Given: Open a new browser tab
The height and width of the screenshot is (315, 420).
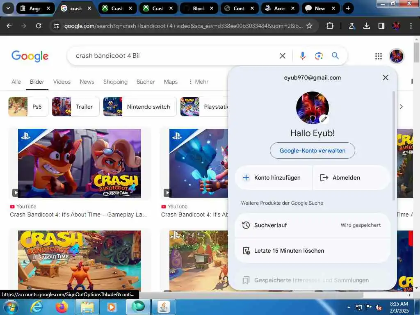Looking at the screenshot, I should [348, 8].
